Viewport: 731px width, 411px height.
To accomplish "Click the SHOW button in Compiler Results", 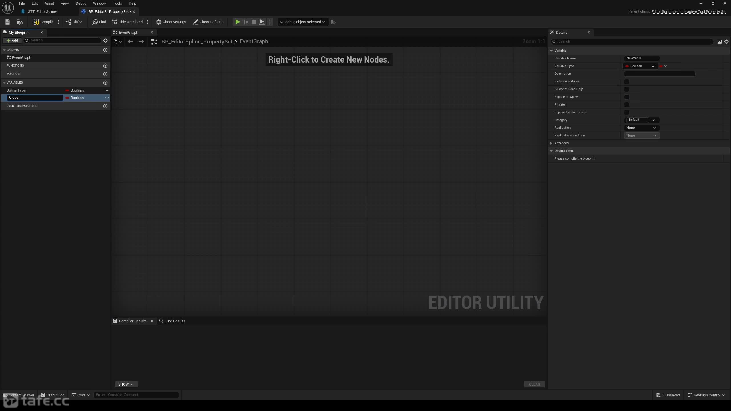I will point(126,384).
